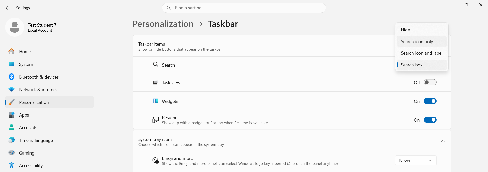The width and height of the screenshot is (488, 172).
Task: Click the Accessibility figure icon
Action: coord(11,165)
